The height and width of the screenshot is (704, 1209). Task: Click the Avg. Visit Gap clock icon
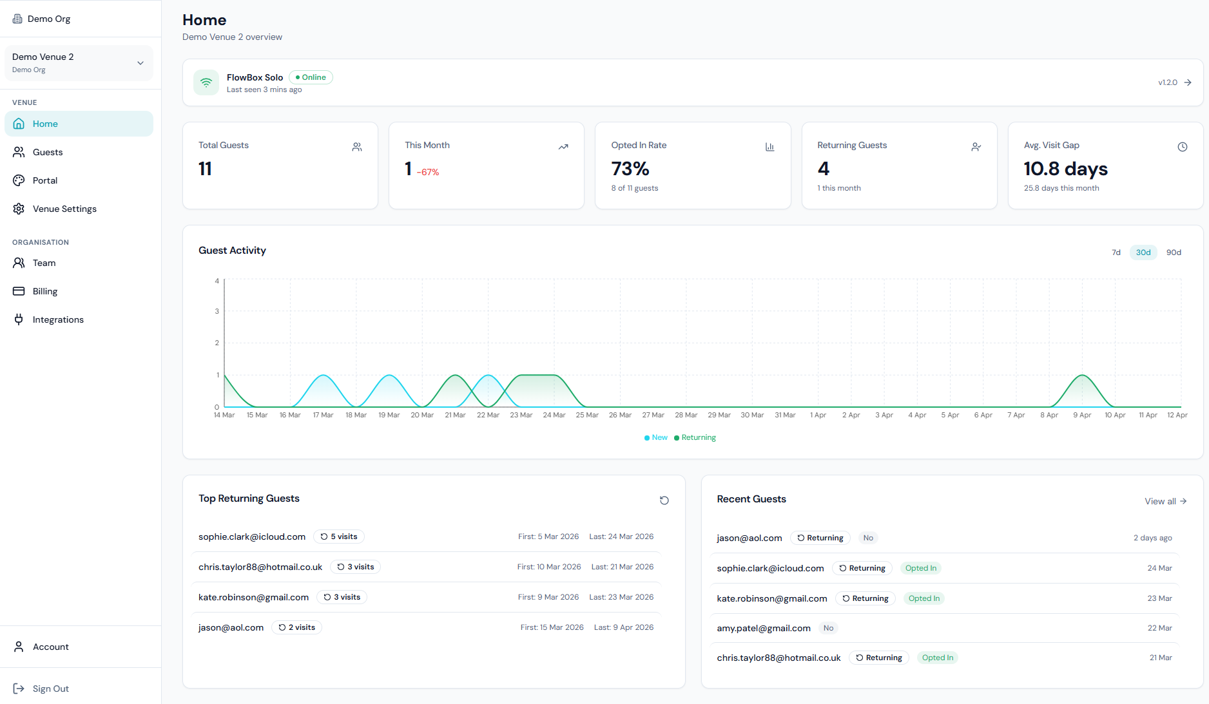pyautogui.click(x=1183, y=147)
